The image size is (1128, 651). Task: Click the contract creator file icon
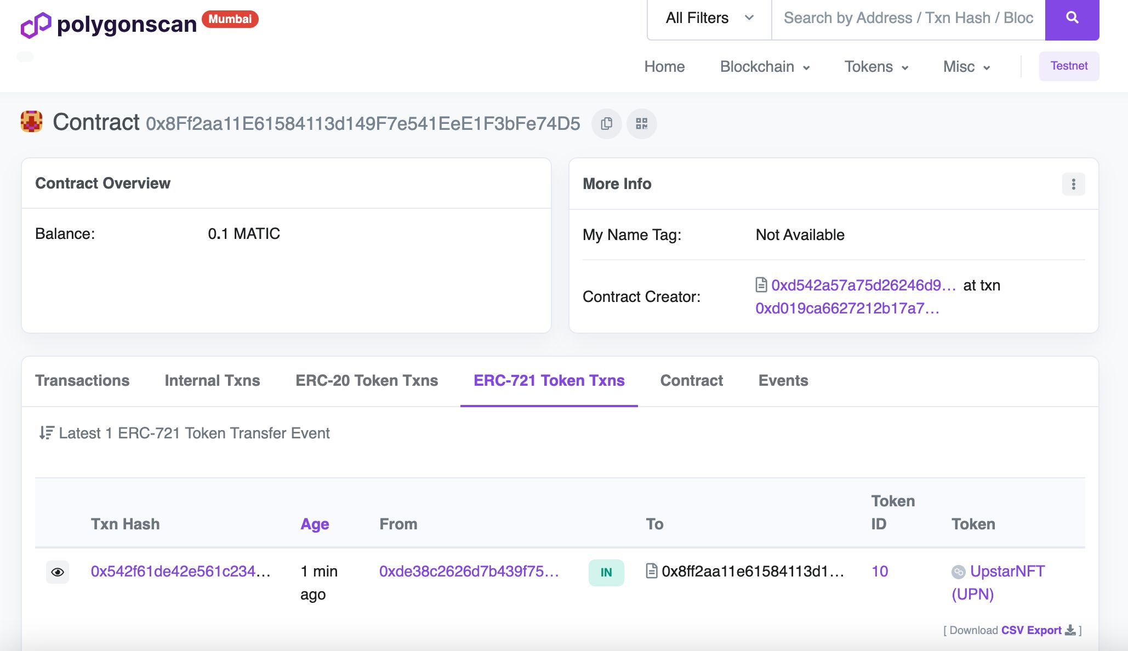(761, 285)
